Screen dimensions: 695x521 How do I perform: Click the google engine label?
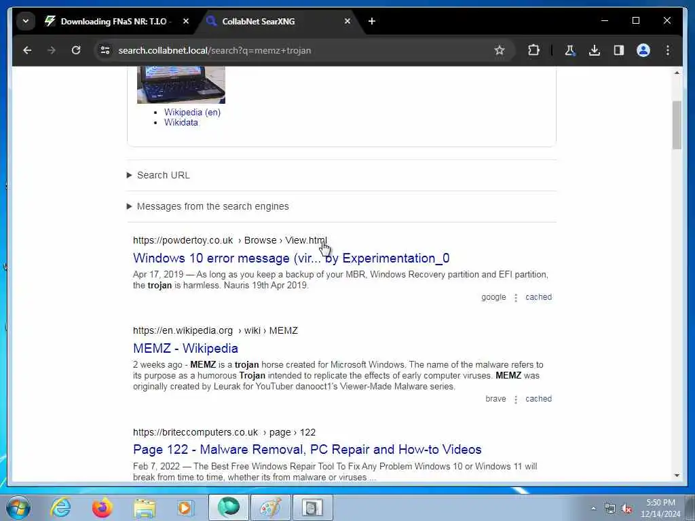point(493,297)
